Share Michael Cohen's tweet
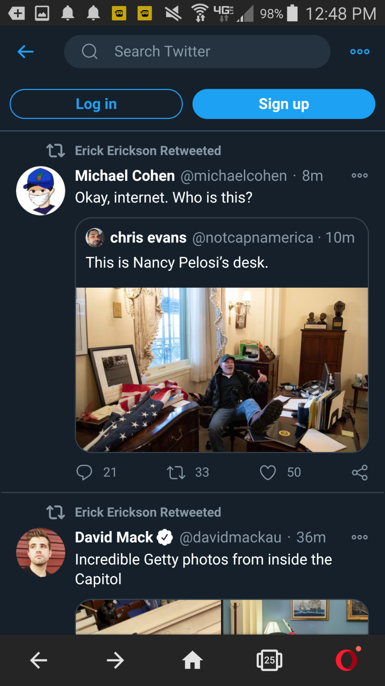Viewport: 385px width, 686px height. (360, 472)
